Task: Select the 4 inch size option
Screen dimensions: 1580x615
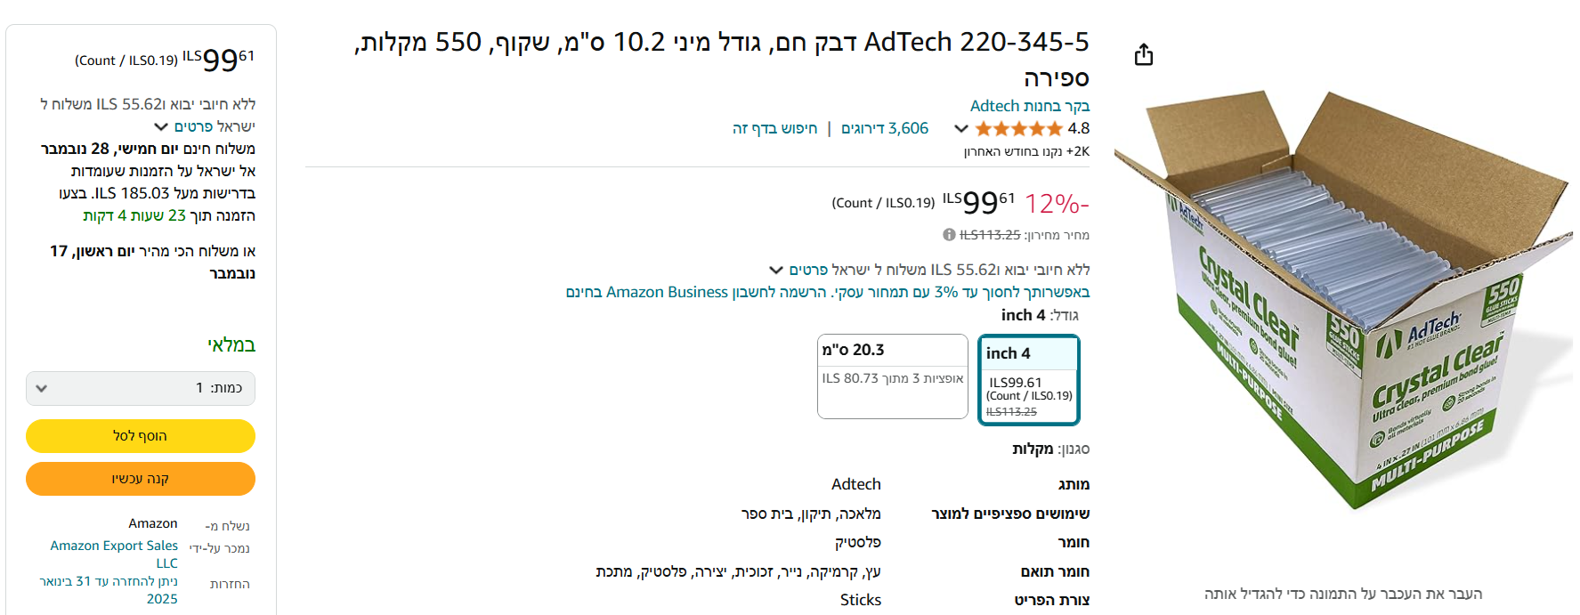Action: [1028, 380]
